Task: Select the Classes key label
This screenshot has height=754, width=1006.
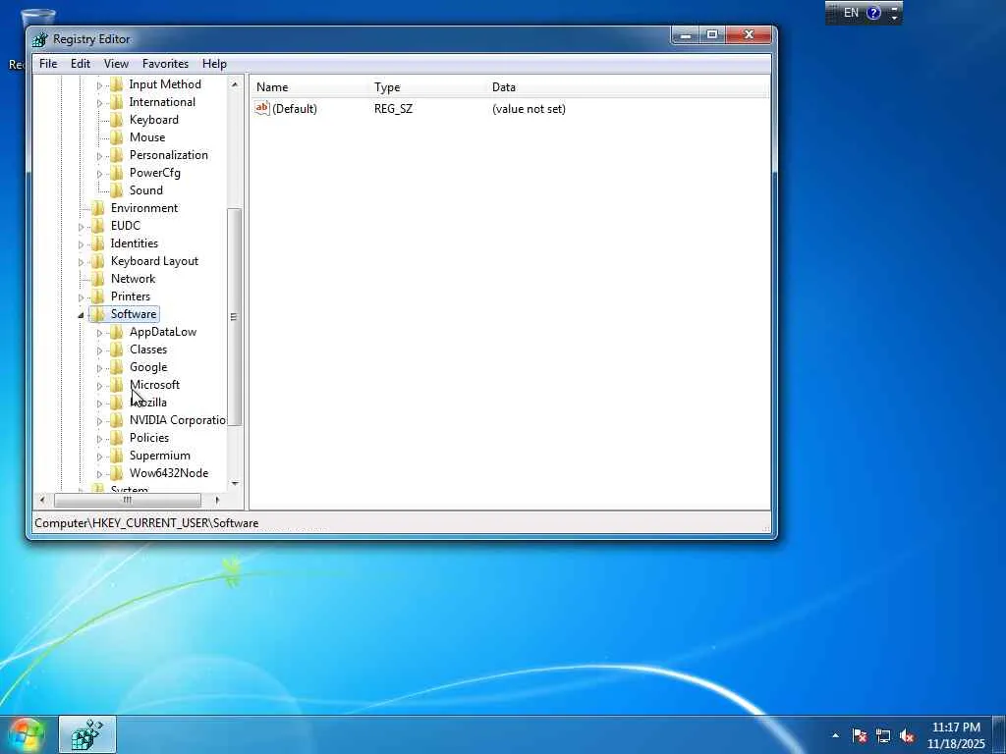Action: pyautogui.click(x=148, y=350)
